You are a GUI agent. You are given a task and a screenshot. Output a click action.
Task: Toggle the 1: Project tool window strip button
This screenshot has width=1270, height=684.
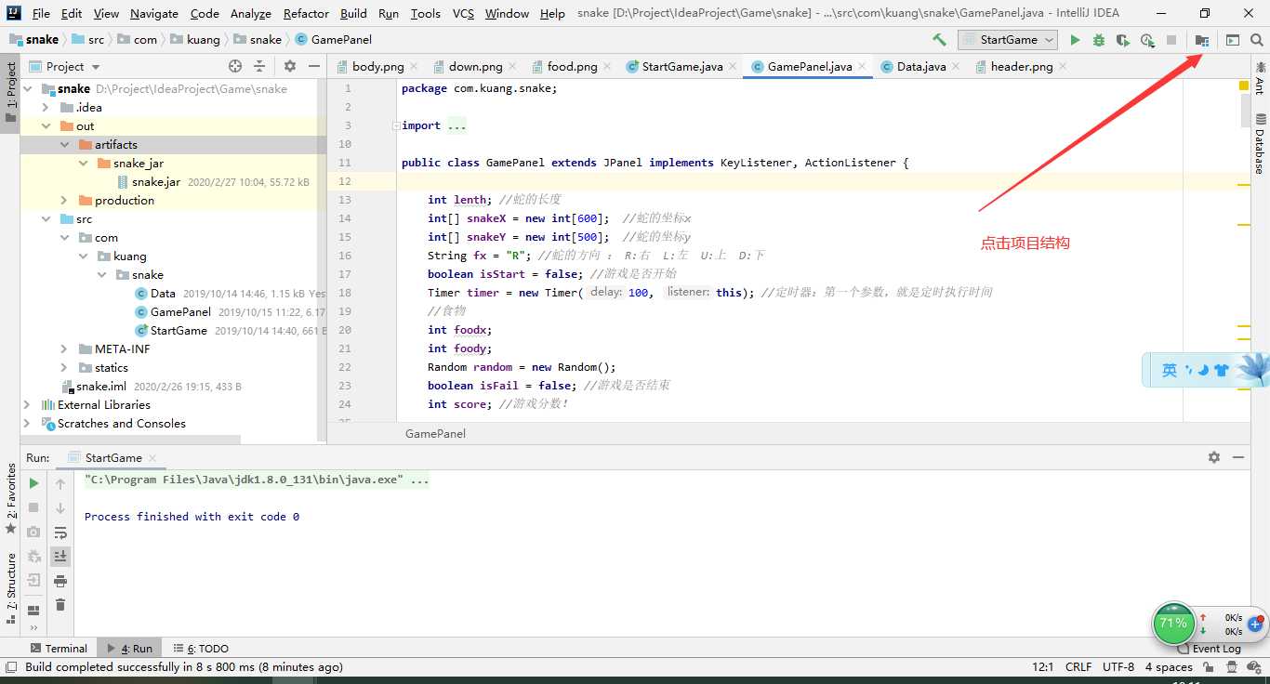click(x=10, y=93)
